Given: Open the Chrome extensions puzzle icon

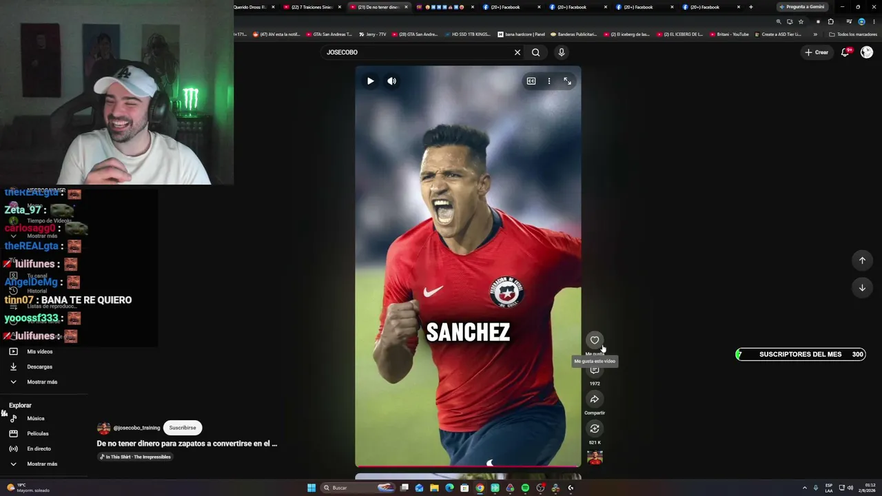Looking at the screenshot, I should [831, 21].
